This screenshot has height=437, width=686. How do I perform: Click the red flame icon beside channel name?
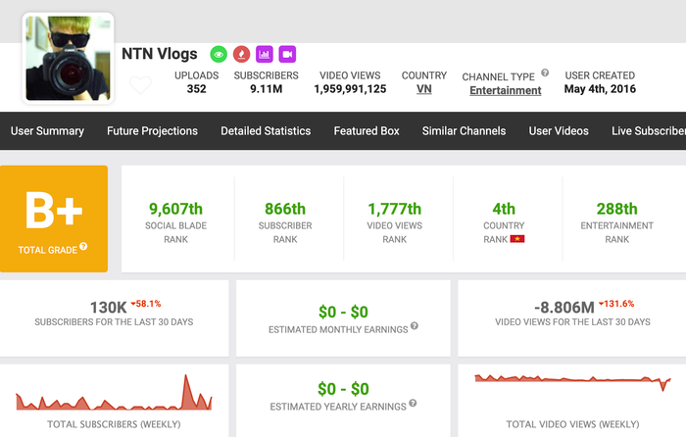click(242, 54)
